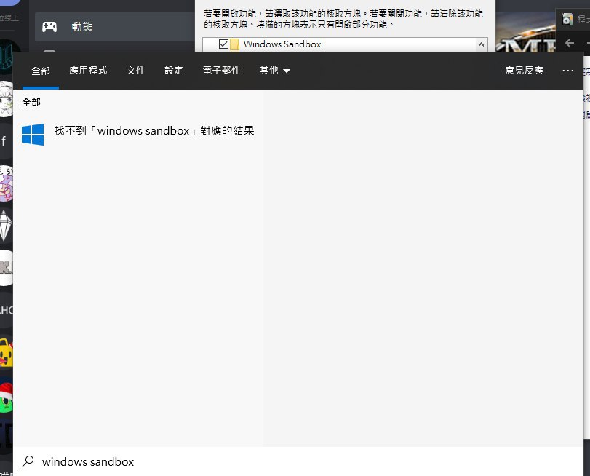Select the 全部 search tab
This screenshot has height=476, width=590.
[x=41, y=71]
